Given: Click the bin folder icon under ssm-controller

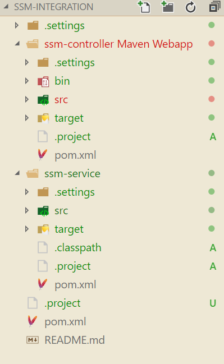Looking at the screenshot, I should (43, 81).
